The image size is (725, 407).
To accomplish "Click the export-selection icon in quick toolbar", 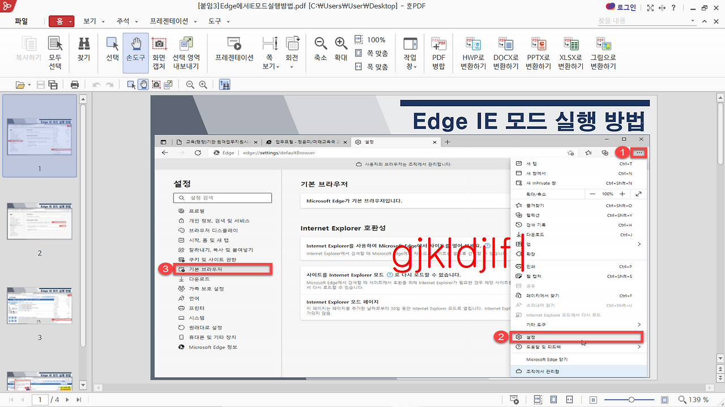I will click(169, 85).
